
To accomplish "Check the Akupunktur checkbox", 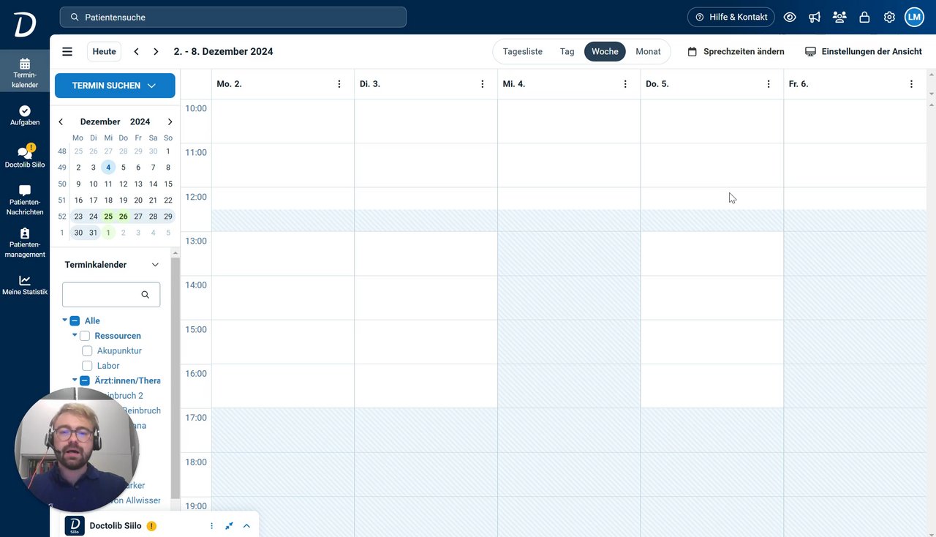I will 87,351.
